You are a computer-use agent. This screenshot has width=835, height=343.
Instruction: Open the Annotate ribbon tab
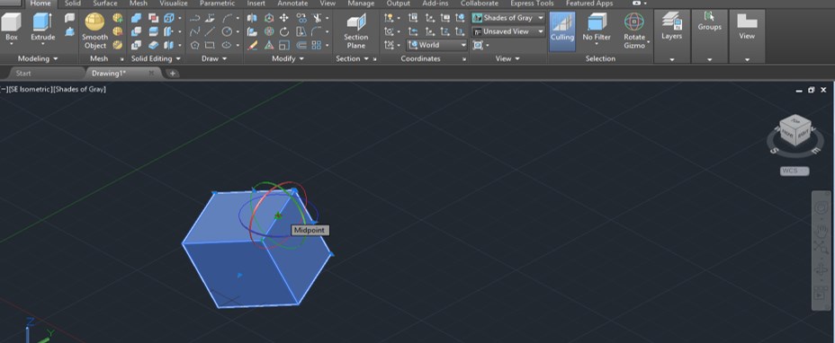[x=292, y=4]
